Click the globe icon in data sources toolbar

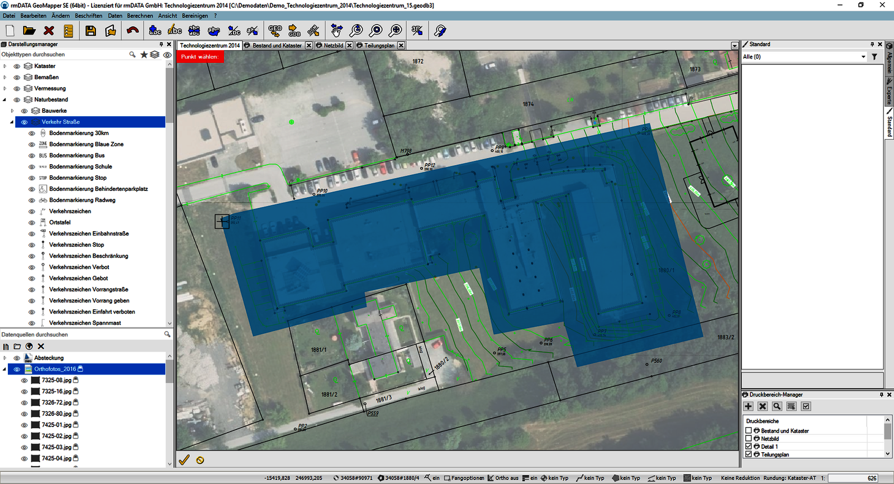click(29, 347)
